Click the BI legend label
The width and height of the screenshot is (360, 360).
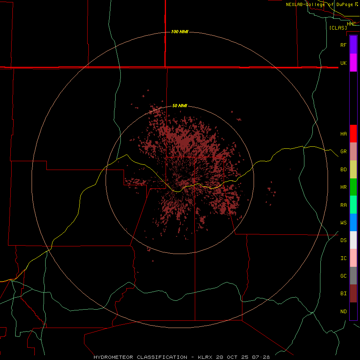[343, 294]
